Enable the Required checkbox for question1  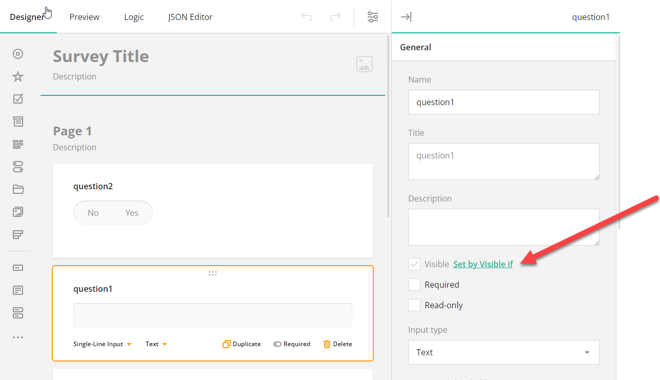[x=414, y=285]
